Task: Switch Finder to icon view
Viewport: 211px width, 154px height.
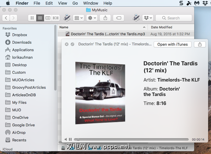Action: 32,18
